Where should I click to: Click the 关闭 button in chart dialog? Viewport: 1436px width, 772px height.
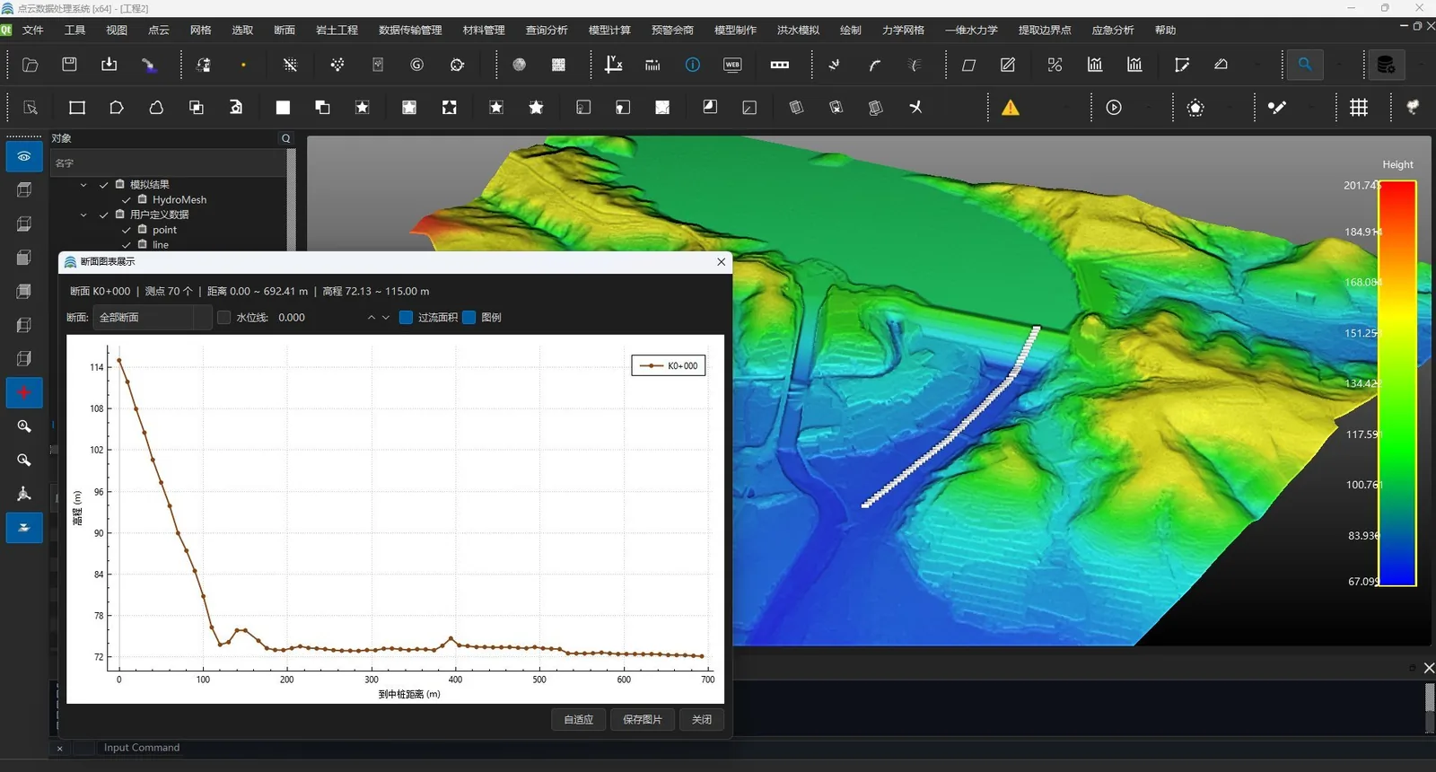click(x=702, y=720)
